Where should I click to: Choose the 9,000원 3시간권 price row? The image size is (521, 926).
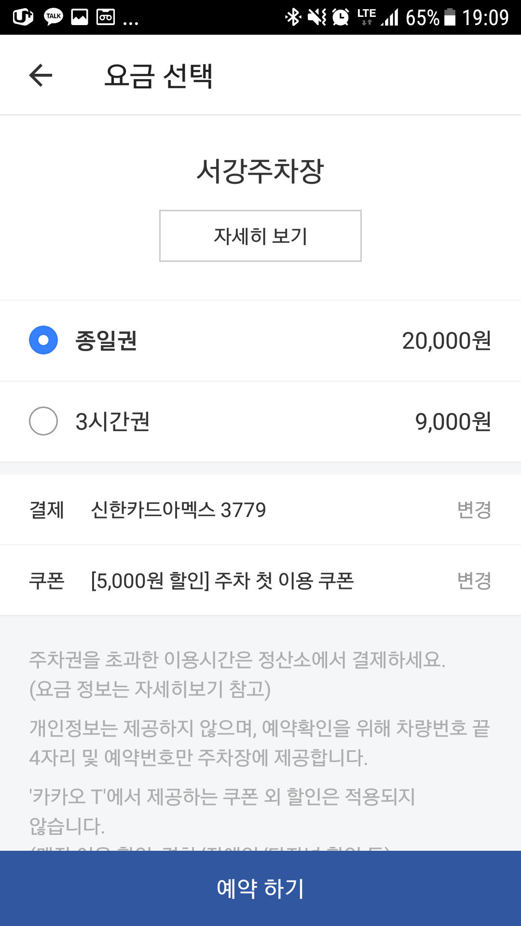(452, 422)
